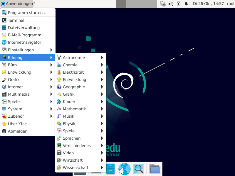The image size is (235, 176).
Task: Click the volume speaker tray icon
Action: [171, 4]
